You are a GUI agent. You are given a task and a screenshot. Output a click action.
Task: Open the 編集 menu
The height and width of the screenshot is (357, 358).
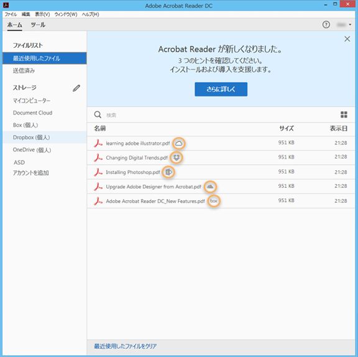[x=25, y=14]
